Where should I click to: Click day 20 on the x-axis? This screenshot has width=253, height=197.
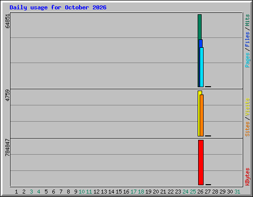tap(156, 192)
